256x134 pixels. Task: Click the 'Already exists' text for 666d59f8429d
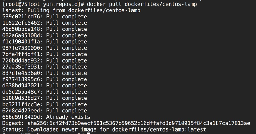point(68,117)
